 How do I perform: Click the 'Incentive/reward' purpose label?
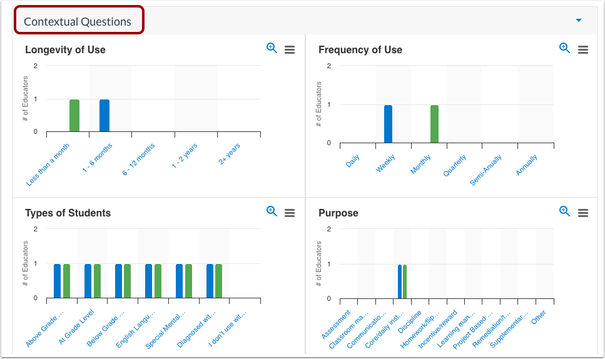[x=437, y=329]
